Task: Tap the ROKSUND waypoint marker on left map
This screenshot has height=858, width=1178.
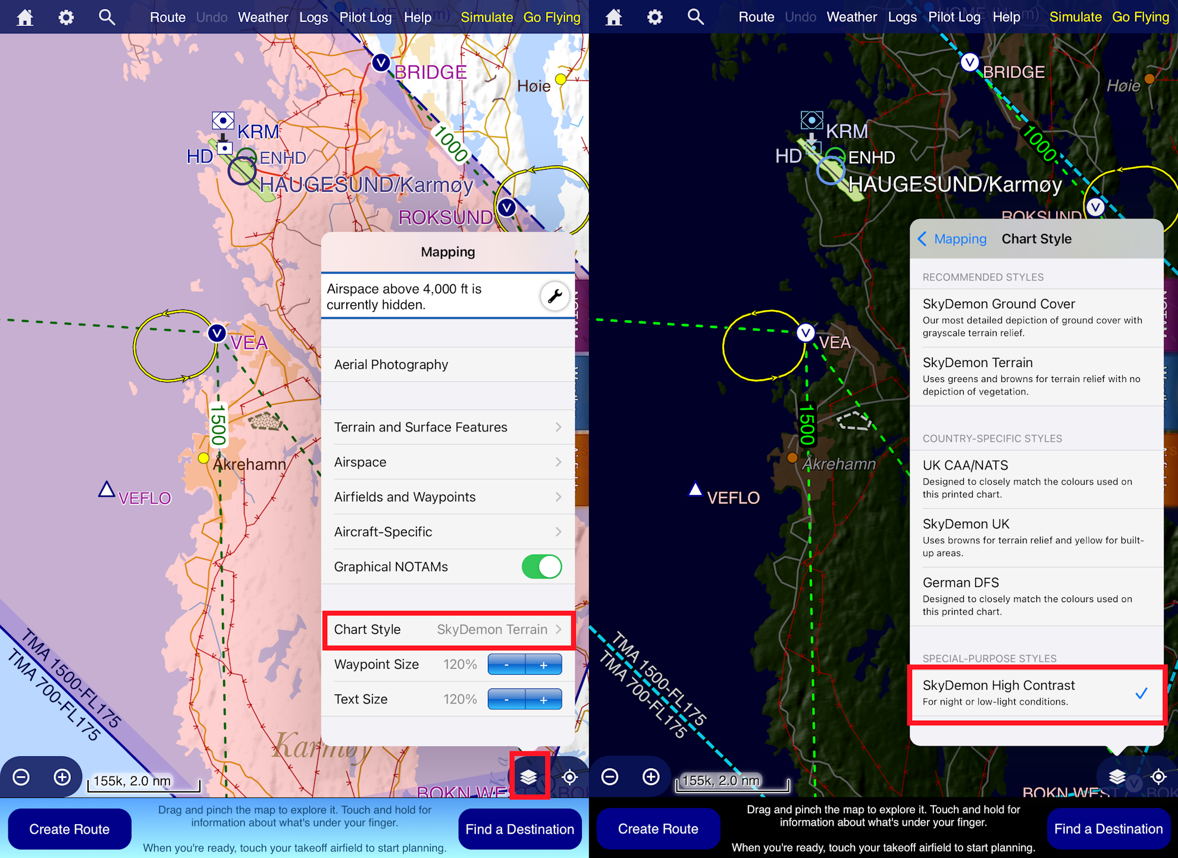Action: (x=507, y=208)
